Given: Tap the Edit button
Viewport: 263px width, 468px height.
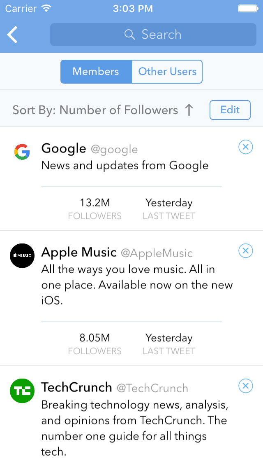Looking at the screenshot, I should click(230, 110).
